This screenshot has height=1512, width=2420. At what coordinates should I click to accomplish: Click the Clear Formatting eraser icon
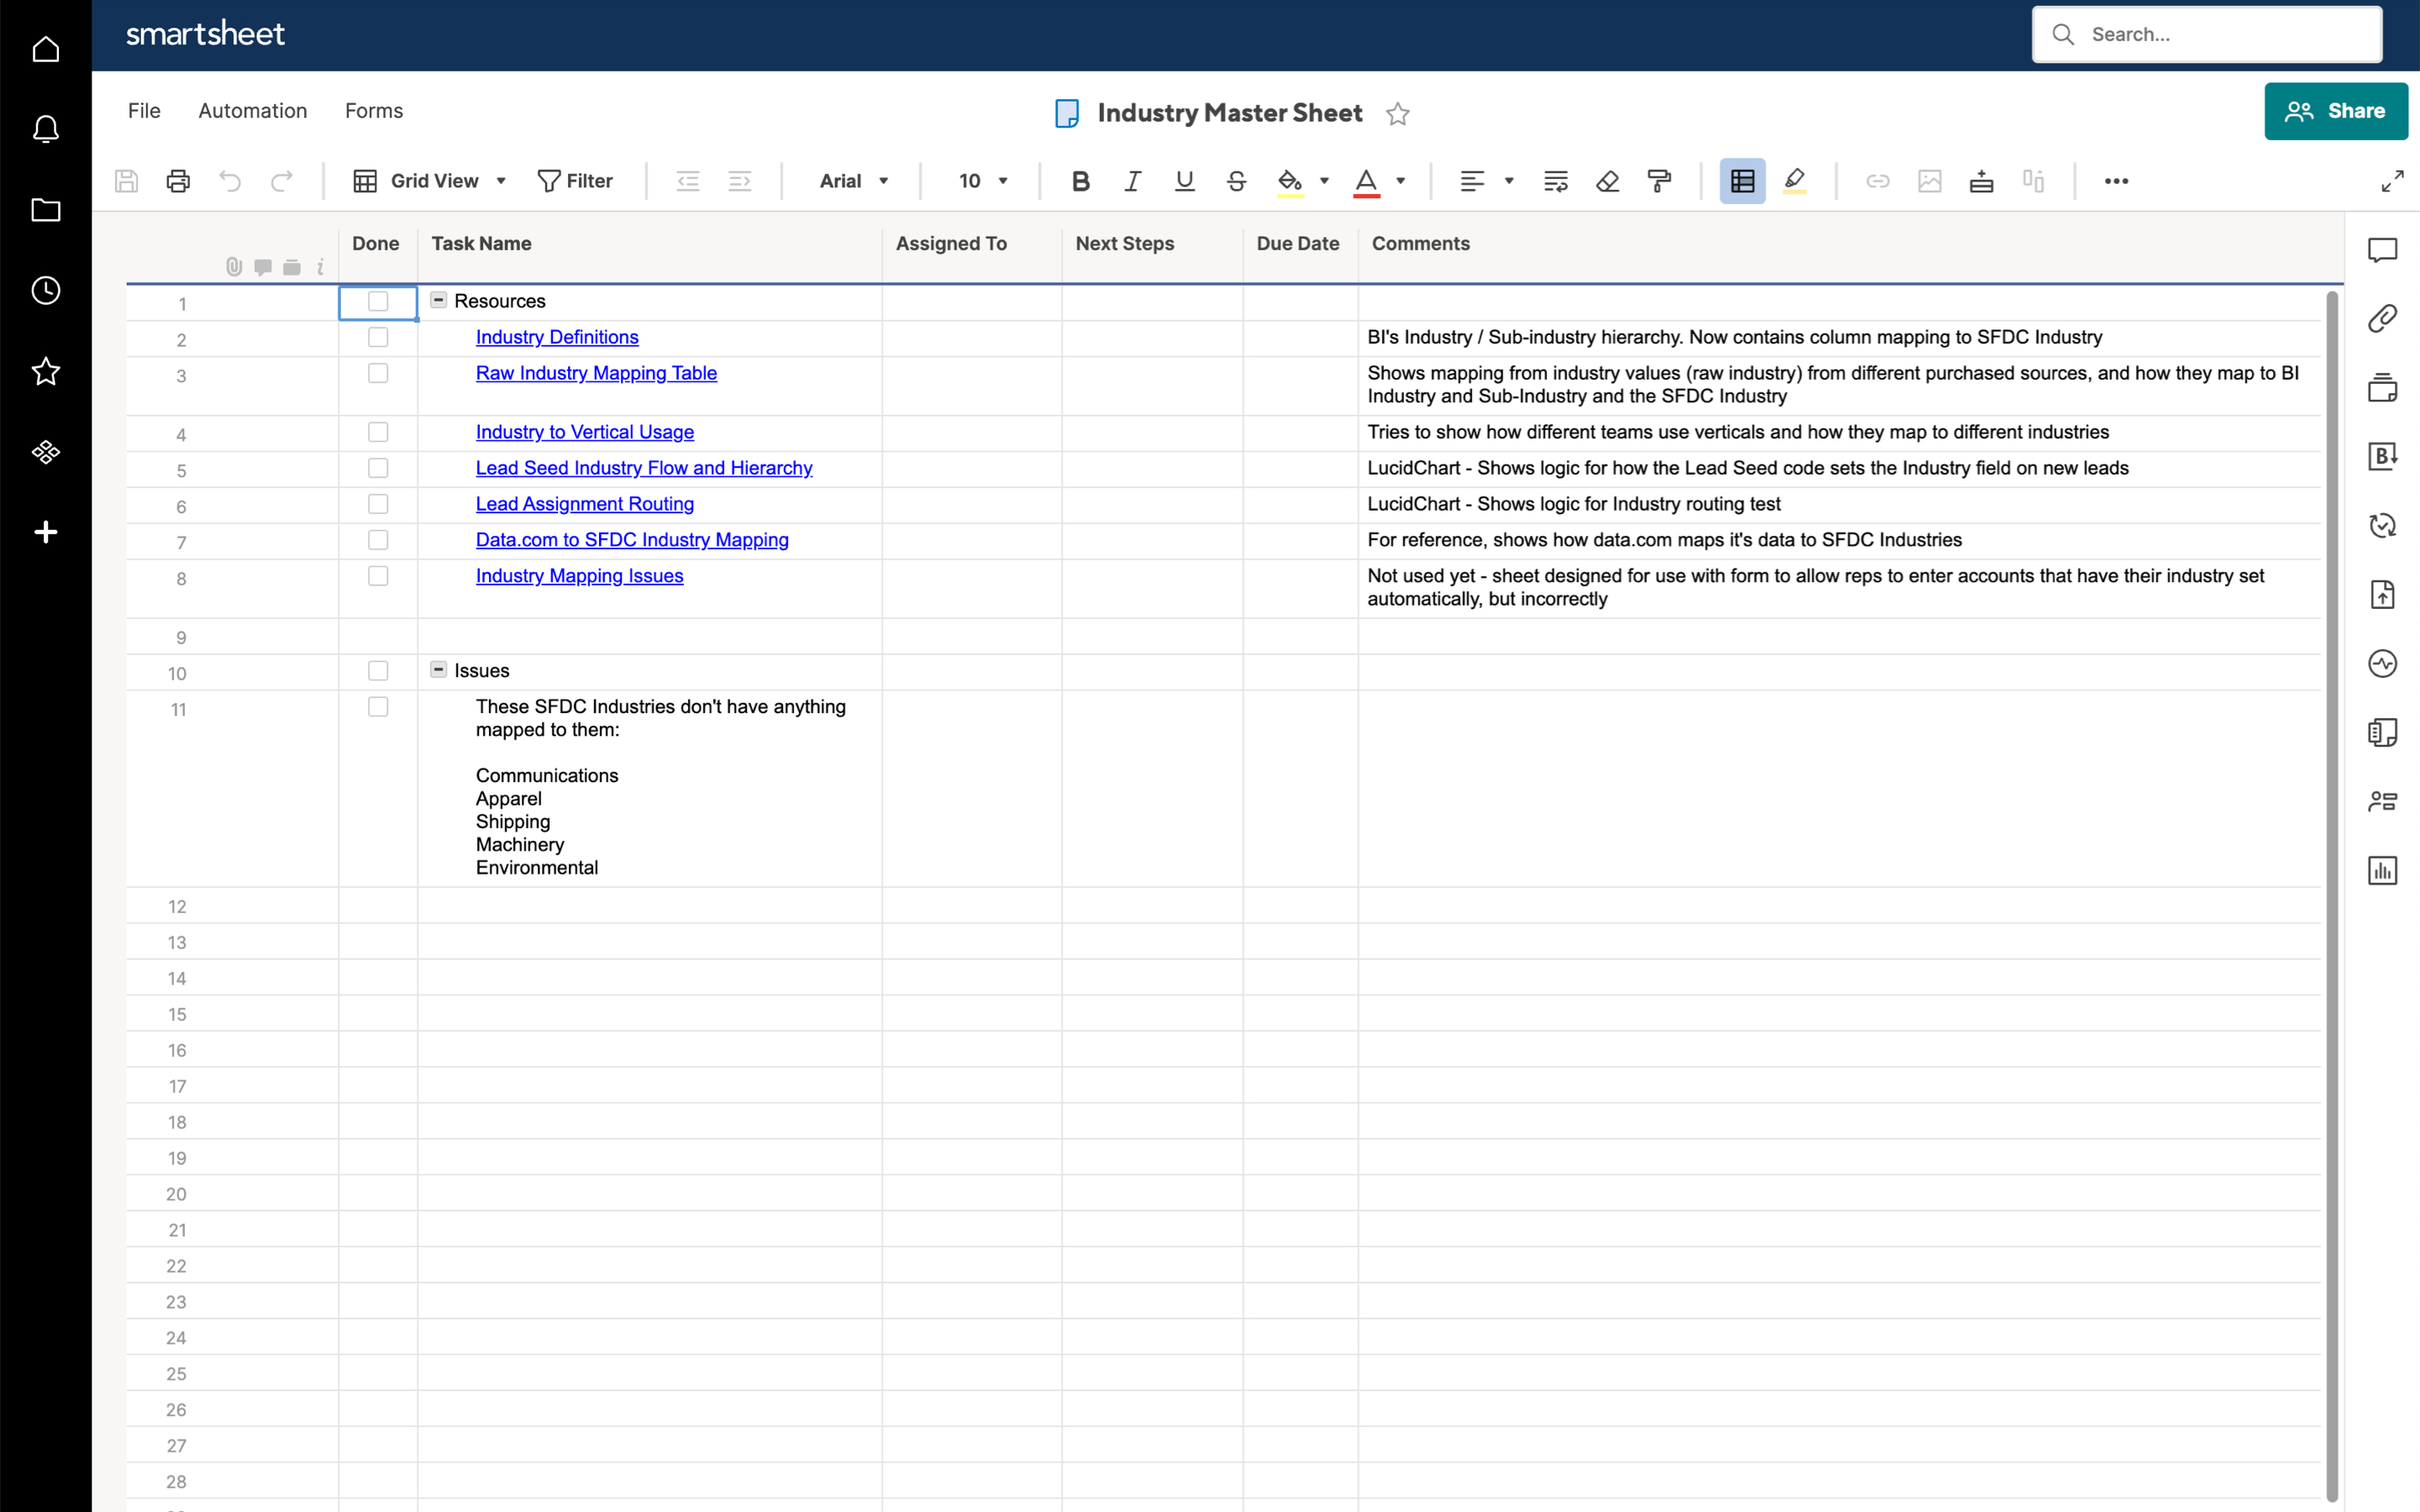(1607, 181)
